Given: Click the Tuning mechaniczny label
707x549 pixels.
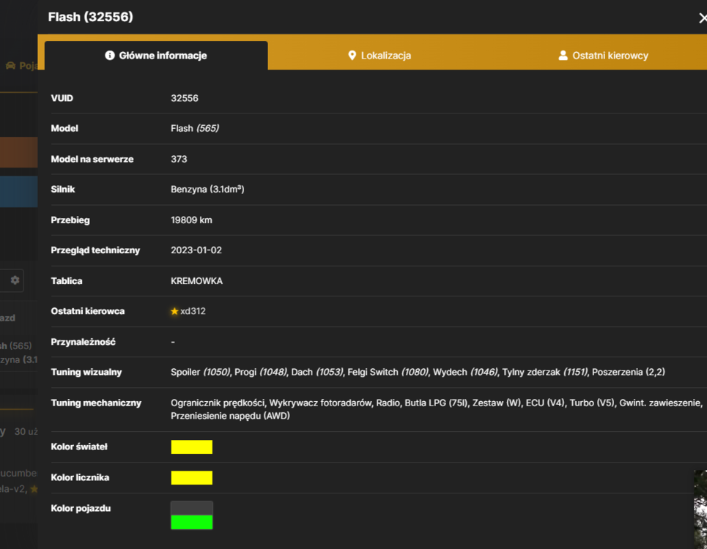Looking at the screenshot, I should [96, 403].
